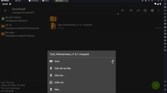
Task: Choose Giải nén... option
Action: point(82,75)
